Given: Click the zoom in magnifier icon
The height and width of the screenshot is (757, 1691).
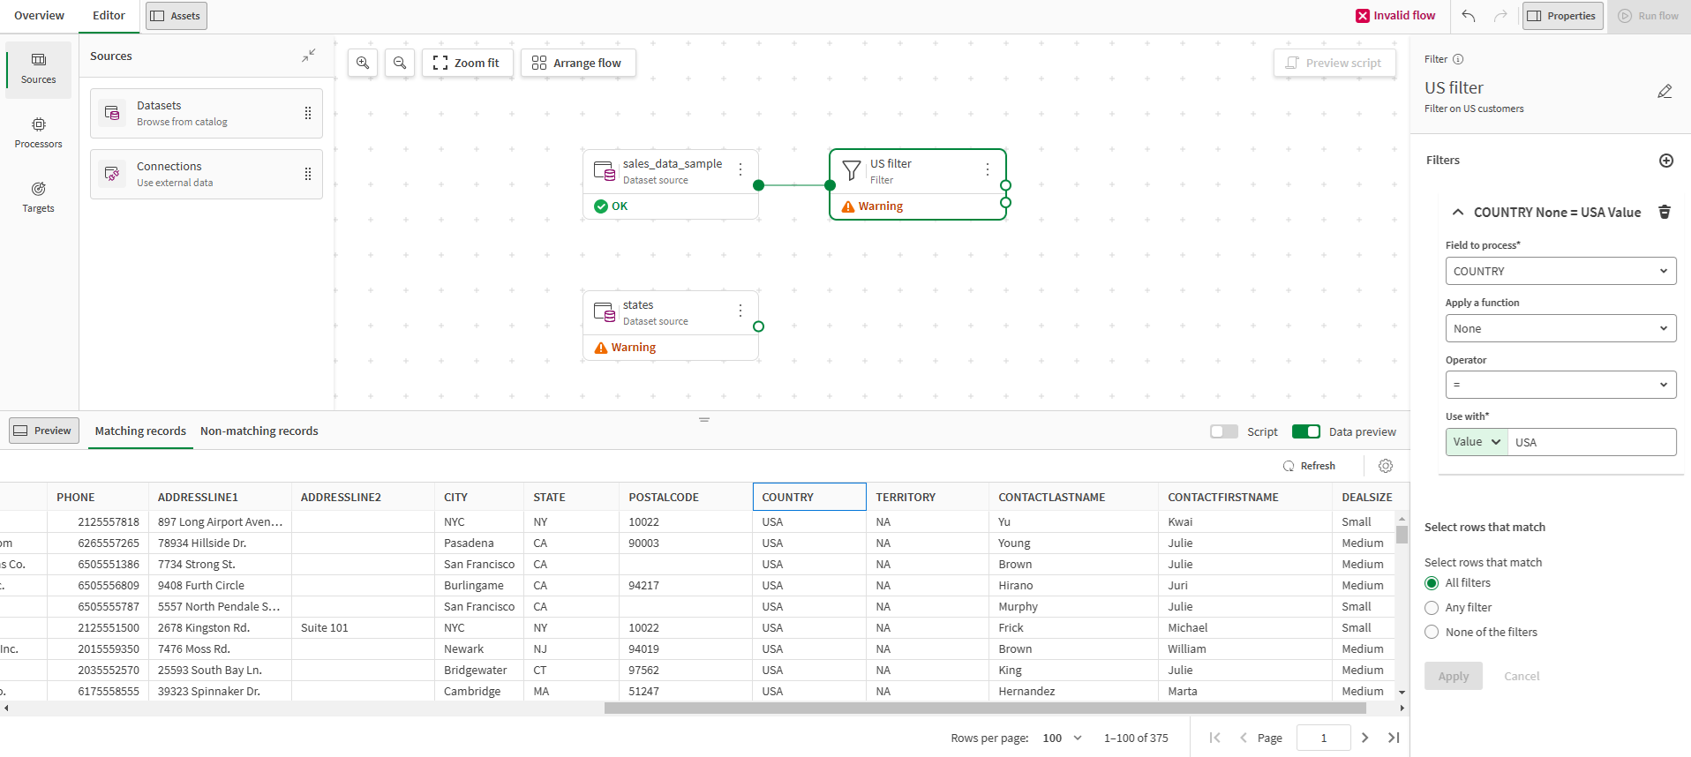Looking at the screenshot, I should 363,63.
